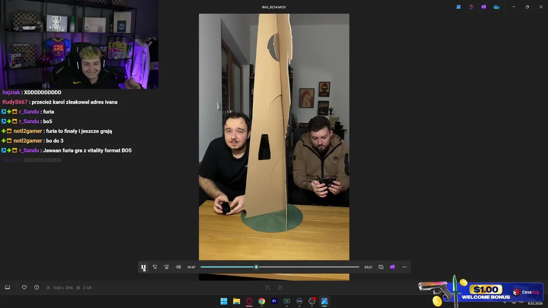The image size is (548, 308).
Task: Open the file info icon
Action: coord(36,287)
